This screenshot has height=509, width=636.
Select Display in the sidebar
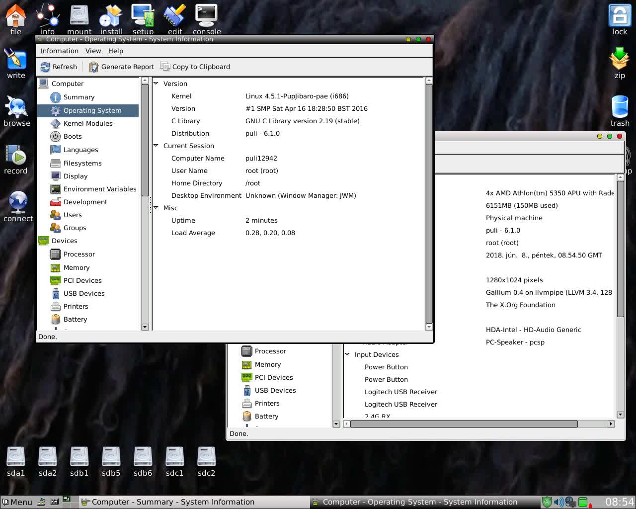76,176
